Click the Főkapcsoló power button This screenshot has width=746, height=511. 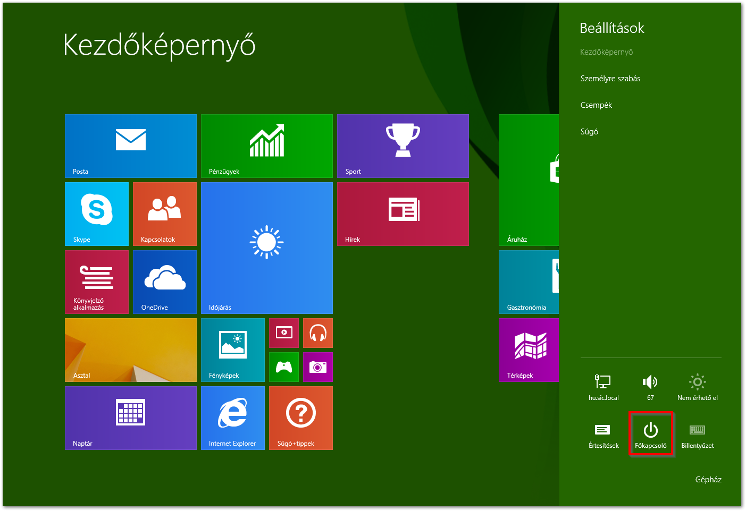(650, 434)
